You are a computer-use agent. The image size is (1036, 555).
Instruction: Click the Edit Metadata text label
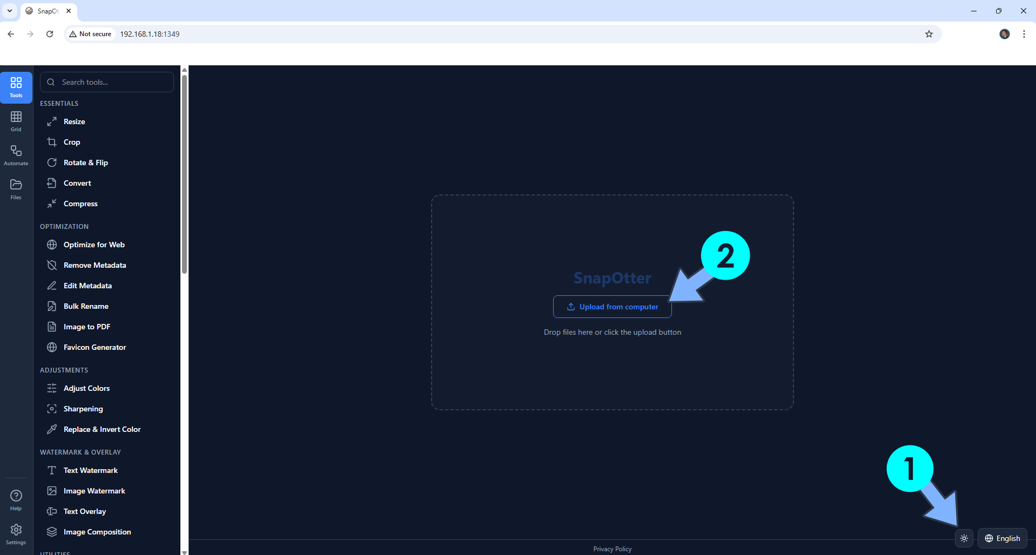[88, 286]
